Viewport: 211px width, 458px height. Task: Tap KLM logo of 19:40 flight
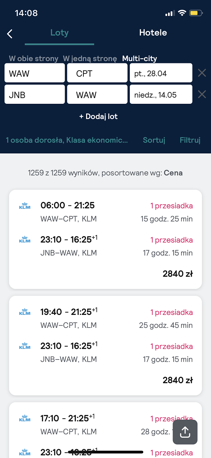tap(25, 313)
